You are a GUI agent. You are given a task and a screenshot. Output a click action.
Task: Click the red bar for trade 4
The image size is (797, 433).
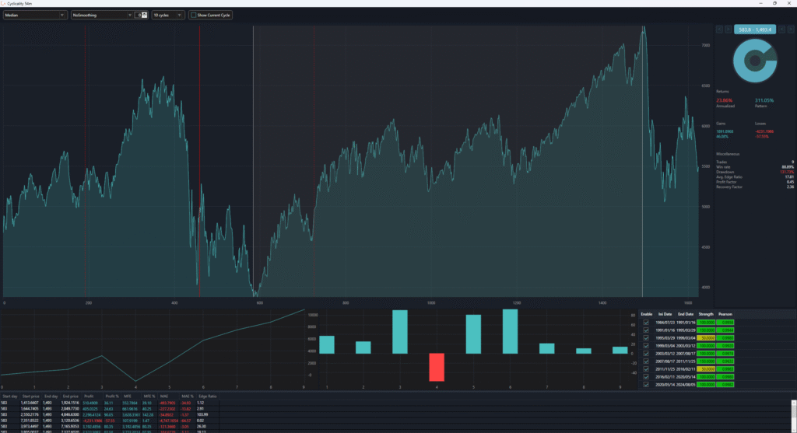click(437, 367)
